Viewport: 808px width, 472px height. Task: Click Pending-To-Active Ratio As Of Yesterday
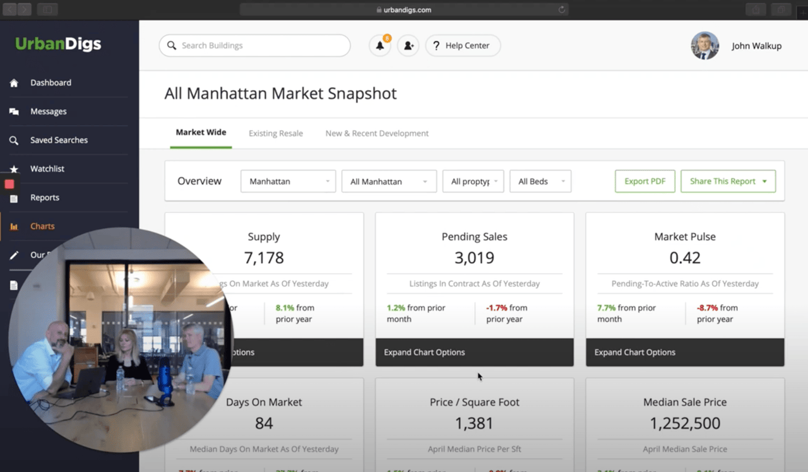(685, 284)
